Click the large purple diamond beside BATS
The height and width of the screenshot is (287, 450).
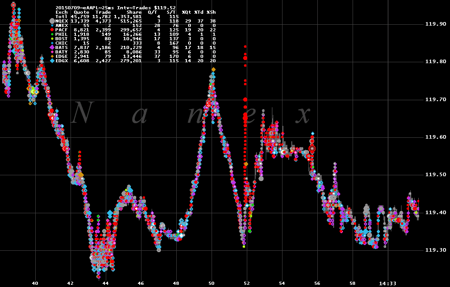tap(52, 47)
